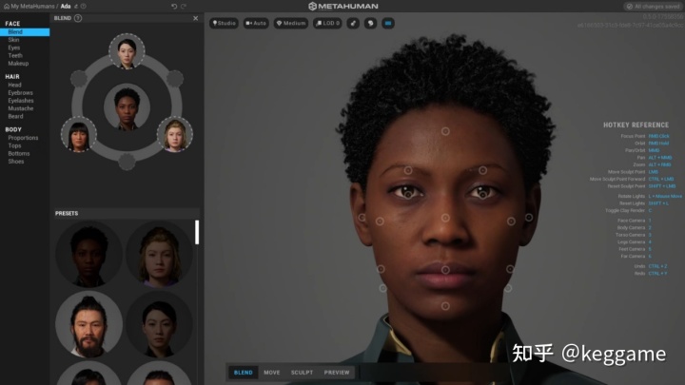Click the presets list scrollbar

click(197, 232)
